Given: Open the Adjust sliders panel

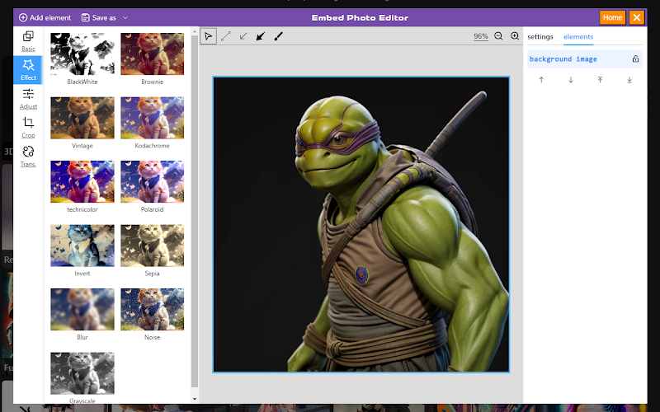Looking at the screenshot, I should pyautogui.click(x=28, y=99).
